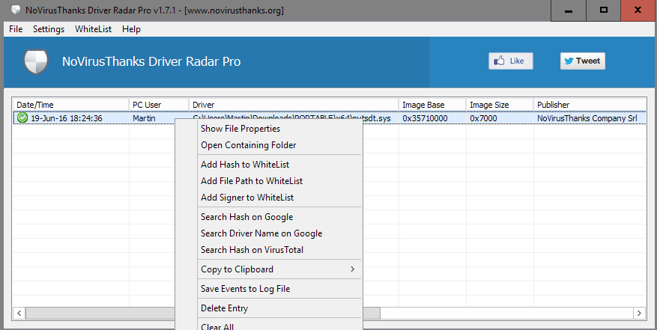This screenshot has width=657, height=330.
Task: Open the Help menu
Action: point(131,29)
